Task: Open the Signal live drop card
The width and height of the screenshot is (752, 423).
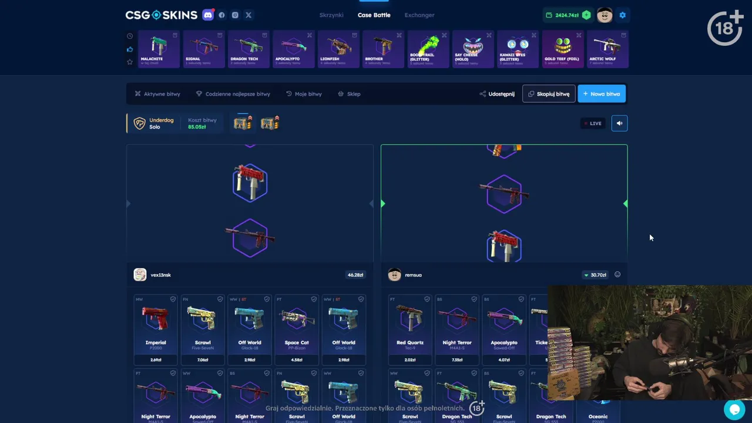Action: click(204, 49)
